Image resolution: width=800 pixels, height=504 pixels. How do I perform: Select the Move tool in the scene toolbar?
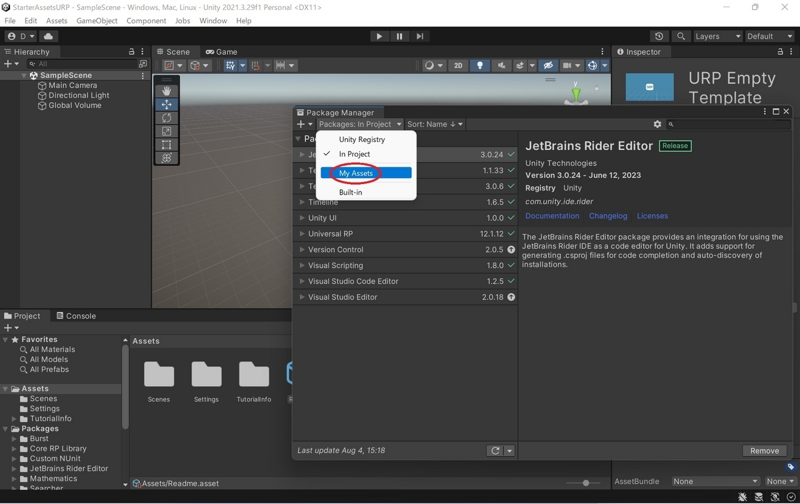pyautogui.click(x=167, y=104)
